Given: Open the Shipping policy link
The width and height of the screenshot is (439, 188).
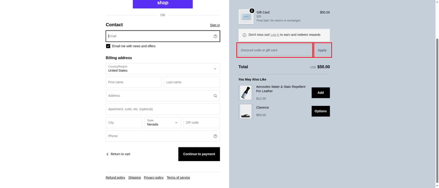Looking at the screenshot, I should point(134,178).
